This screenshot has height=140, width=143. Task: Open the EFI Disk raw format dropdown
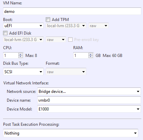coord(56,40)
